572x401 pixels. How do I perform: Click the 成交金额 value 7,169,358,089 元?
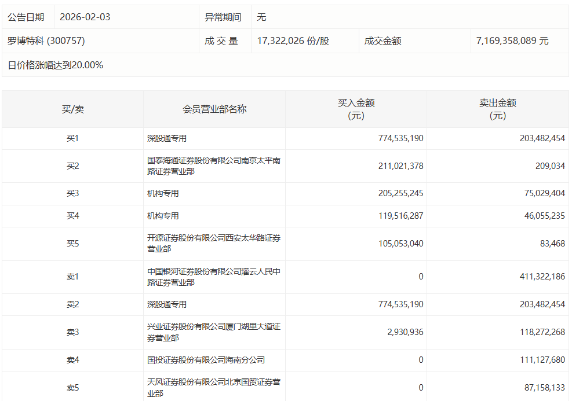coord(512,41)
